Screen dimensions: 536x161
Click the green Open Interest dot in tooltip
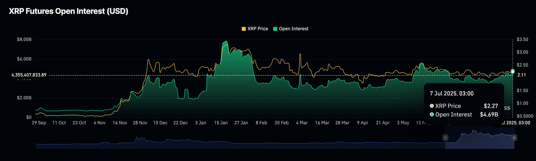tap(432, 115)
